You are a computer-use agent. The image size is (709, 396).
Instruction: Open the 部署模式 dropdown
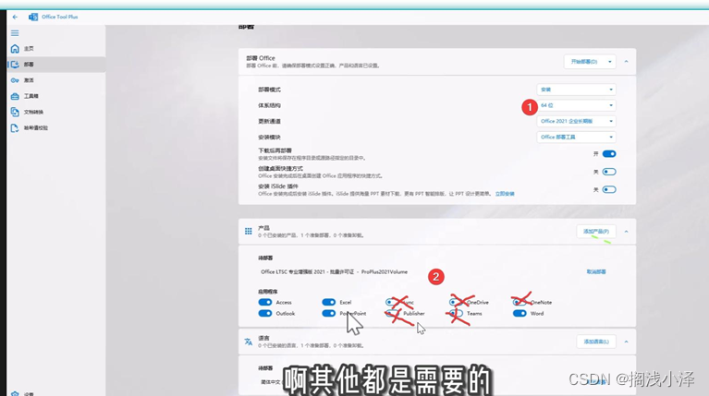[576, 90]
